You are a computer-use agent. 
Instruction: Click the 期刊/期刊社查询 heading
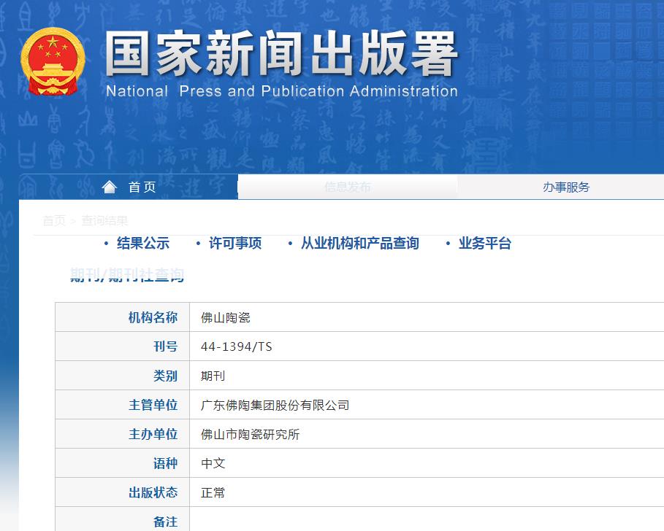pyautogui.click(x=126, y=276)
